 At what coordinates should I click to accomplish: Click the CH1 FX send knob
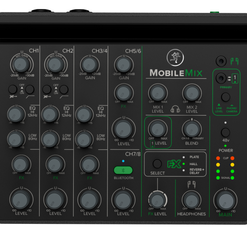[x=21, y=164]
